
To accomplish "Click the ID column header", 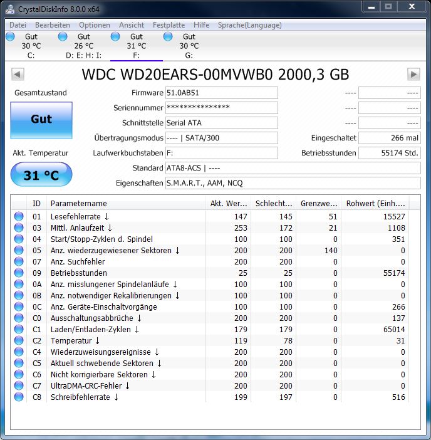I will pos(37,204).
